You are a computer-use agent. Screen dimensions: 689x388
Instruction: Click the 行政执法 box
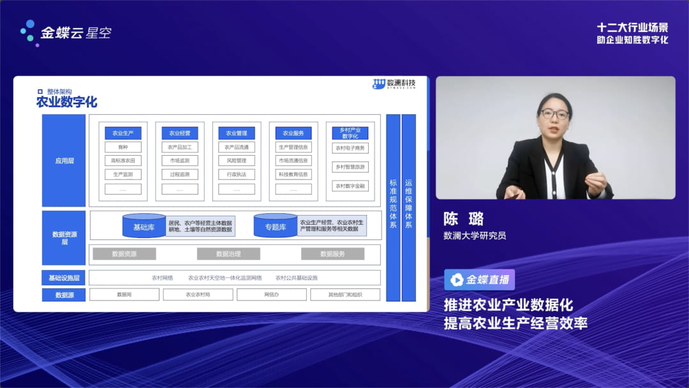(237, 174)
